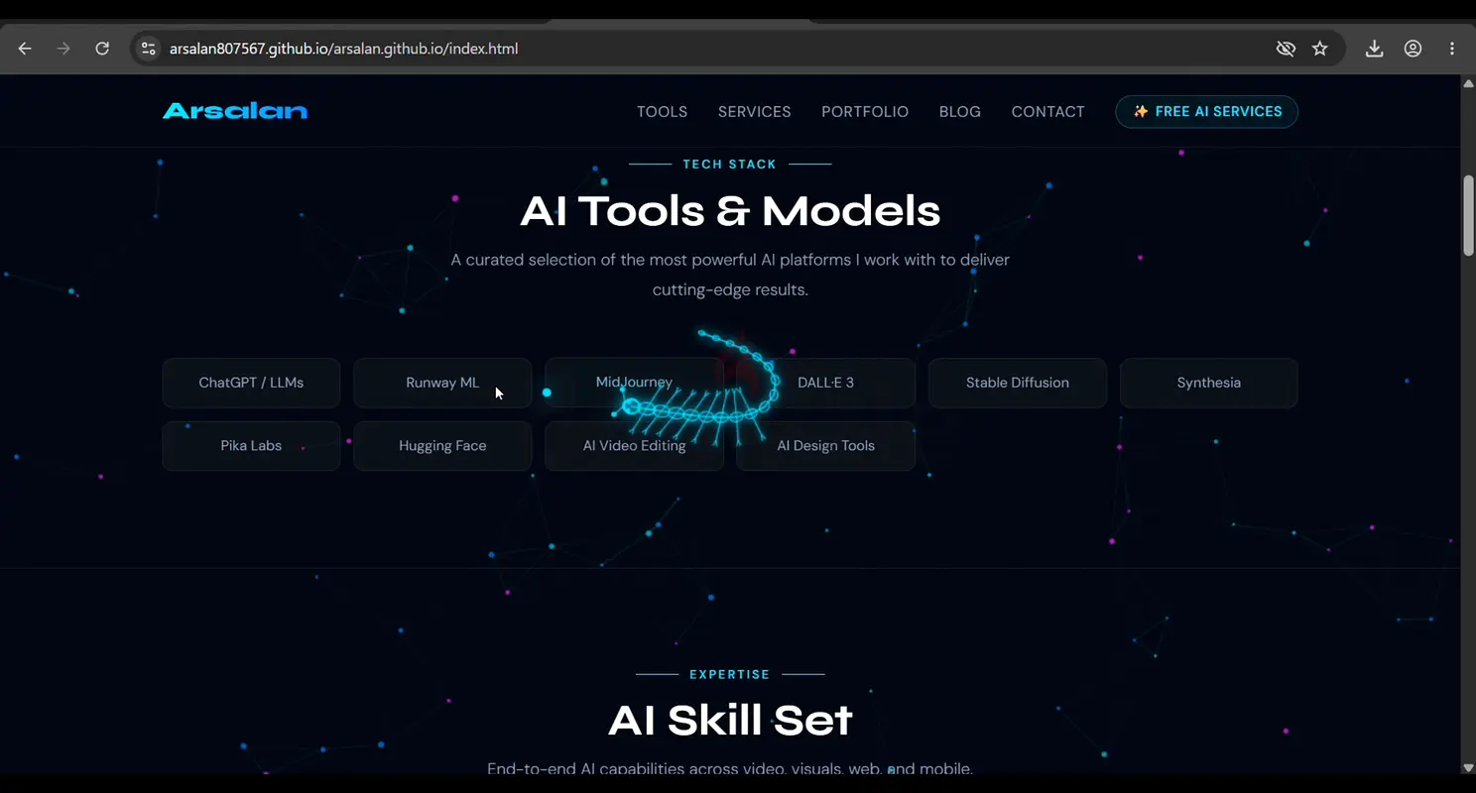Image resolution: width=1476 pixels, height=793 pixels.
Task: Go to the BLOG nav link
Action: (960, 112)
